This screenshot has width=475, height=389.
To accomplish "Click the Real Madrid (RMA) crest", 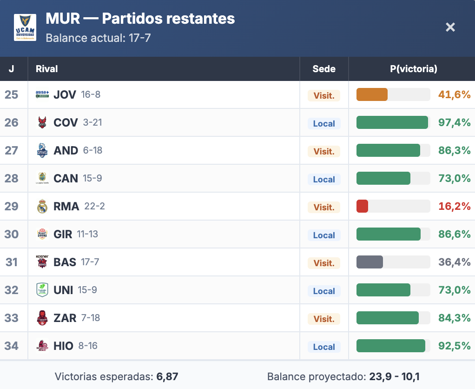I will [42, 206].
